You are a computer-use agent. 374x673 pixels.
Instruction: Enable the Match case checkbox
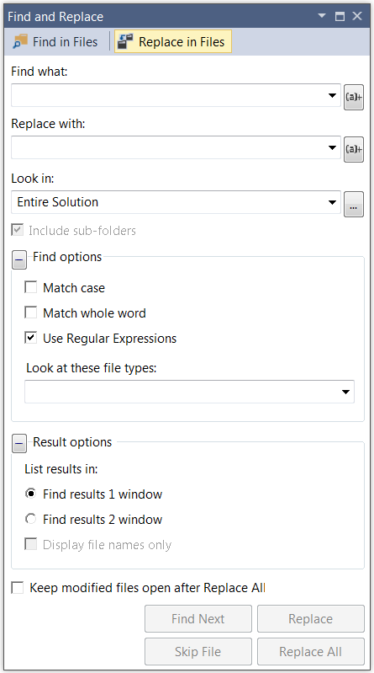[31, 287]
